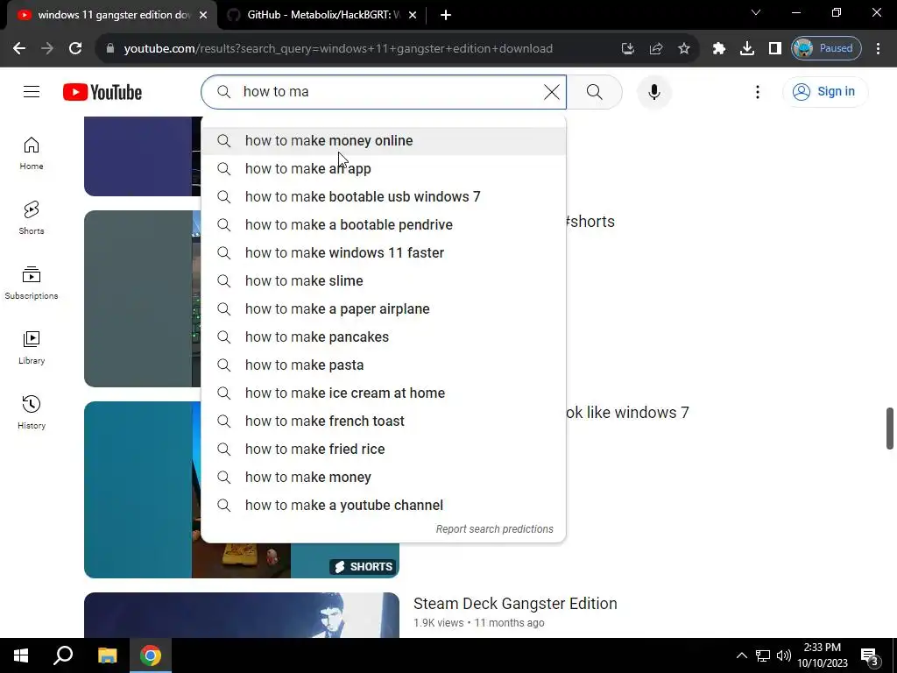Bookmark this page with the star icon
This screenshot has width=897, height=673.
[x=684, y=49]
